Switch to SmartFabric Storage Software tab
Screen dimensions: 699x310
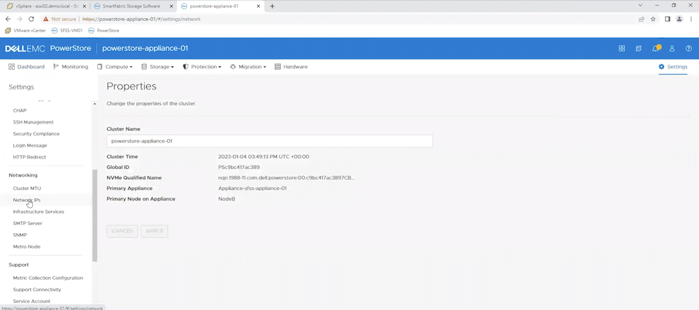[x=132, y=6]
